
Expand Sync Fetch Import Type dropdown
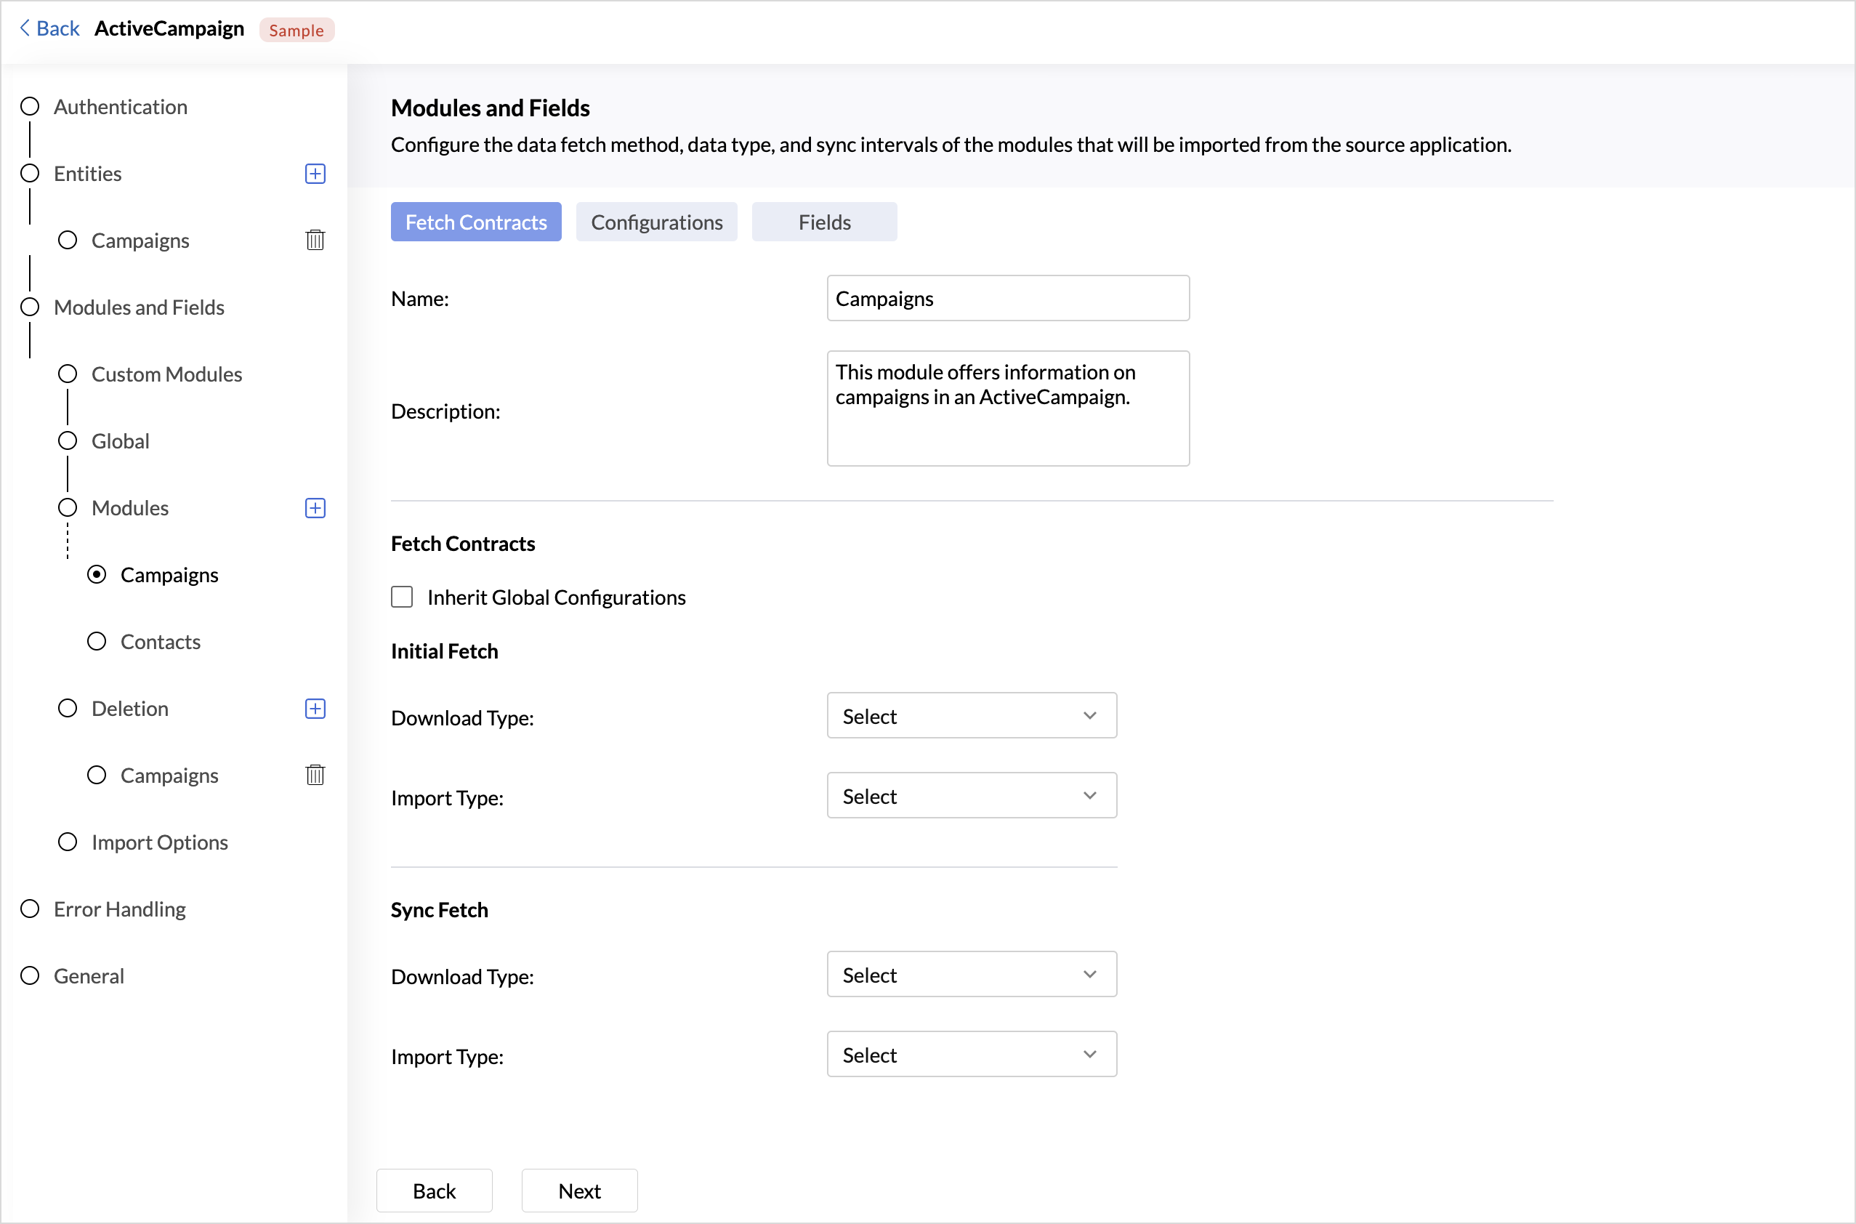pos(971,1055)
